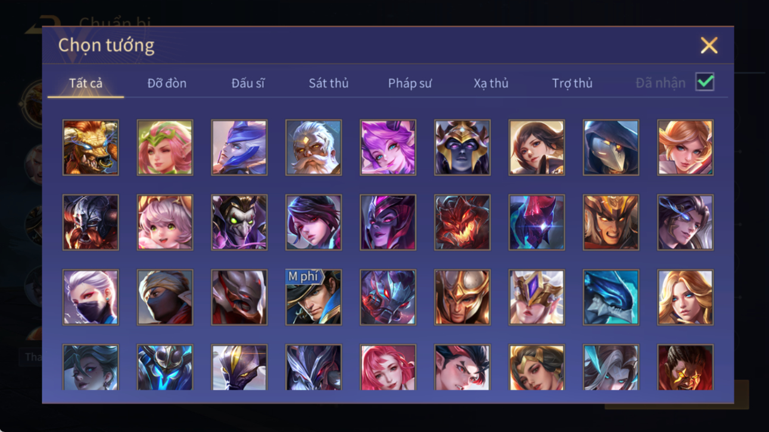Pick the hero portrait tagged M phí
This screenshot has width=769, height=432.
[x=313, y=298]
